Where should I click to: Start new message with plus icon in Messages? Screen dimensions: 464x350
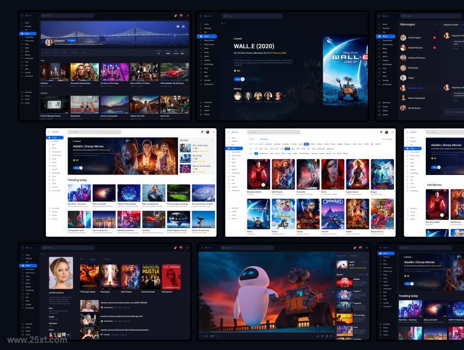tap(435, 24)
